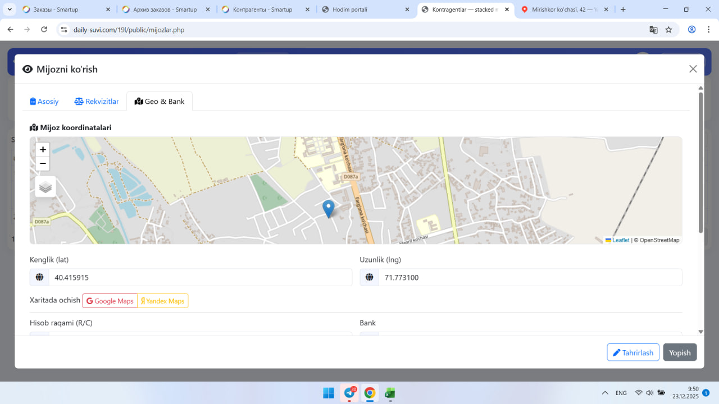This screenshot has height=404, width=719.
Task: Open Telegram from the taskbar
Action: tap(349, 393)
